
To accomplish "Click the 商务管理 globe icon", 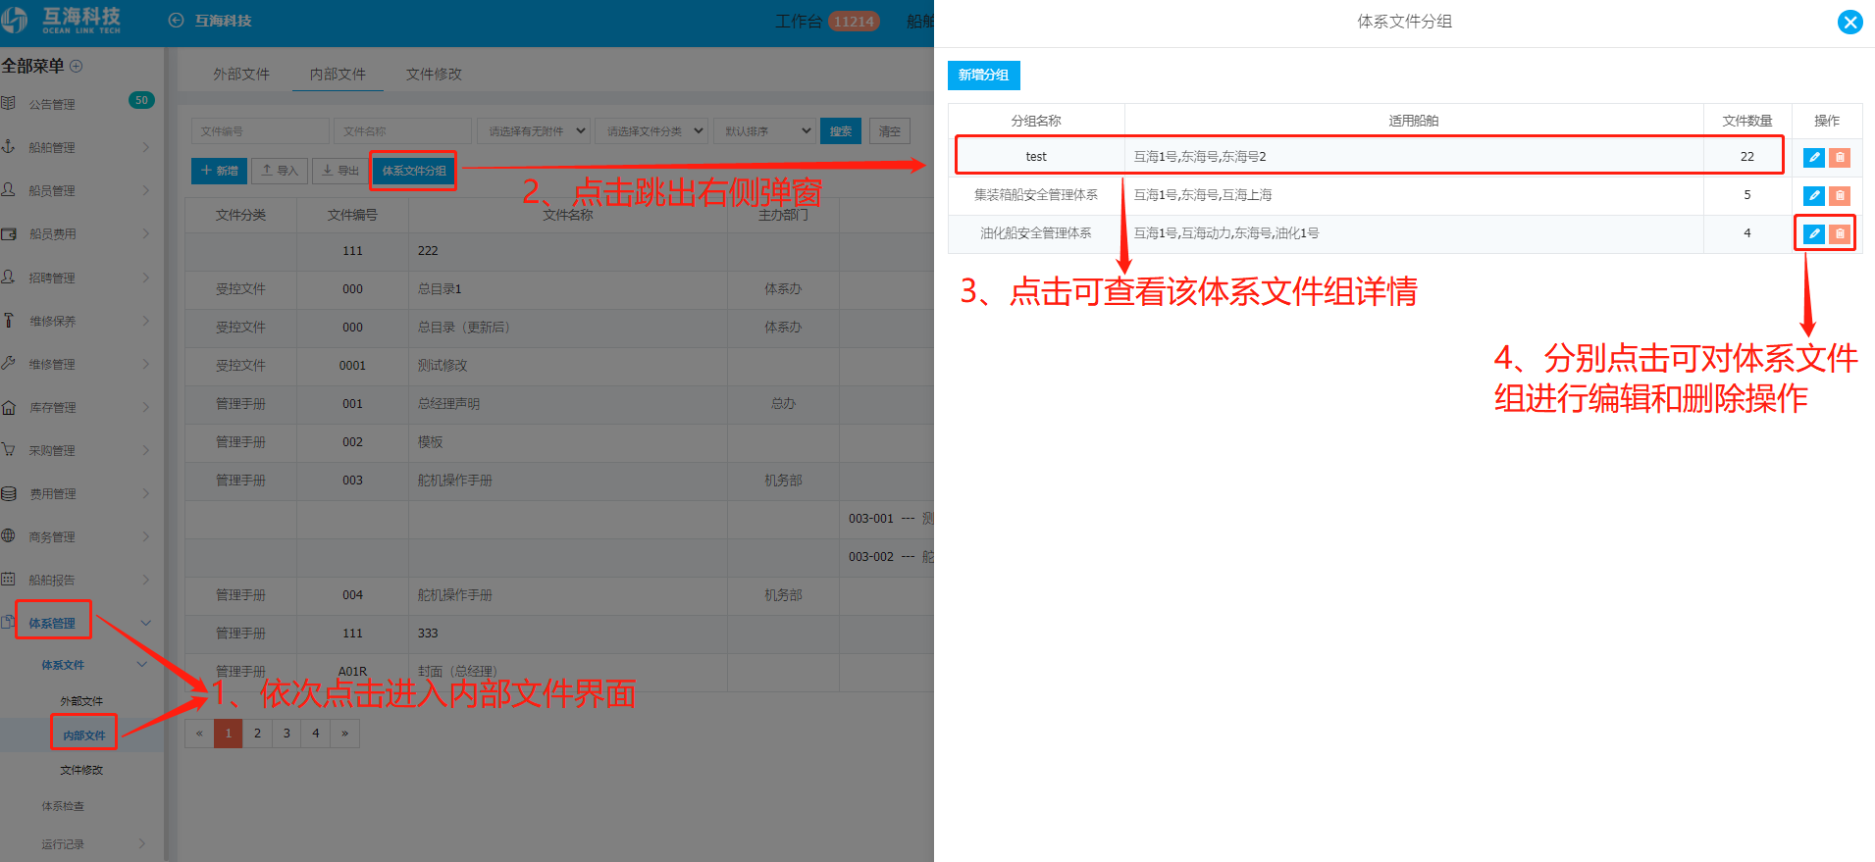I will (x=8, y=535).
